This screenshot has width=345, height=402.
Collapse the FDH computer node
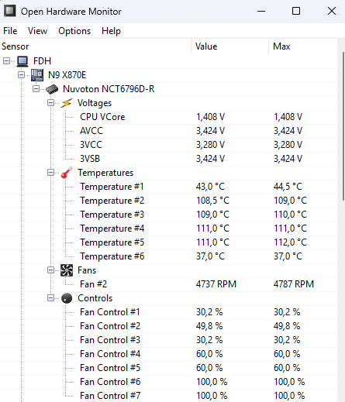pos(7,61)
